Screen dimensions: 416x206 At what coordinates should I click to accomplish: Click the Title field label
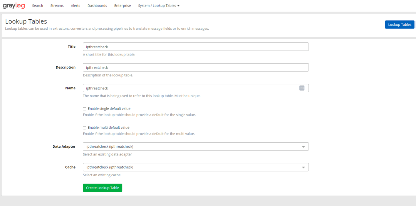click(72, 47)
